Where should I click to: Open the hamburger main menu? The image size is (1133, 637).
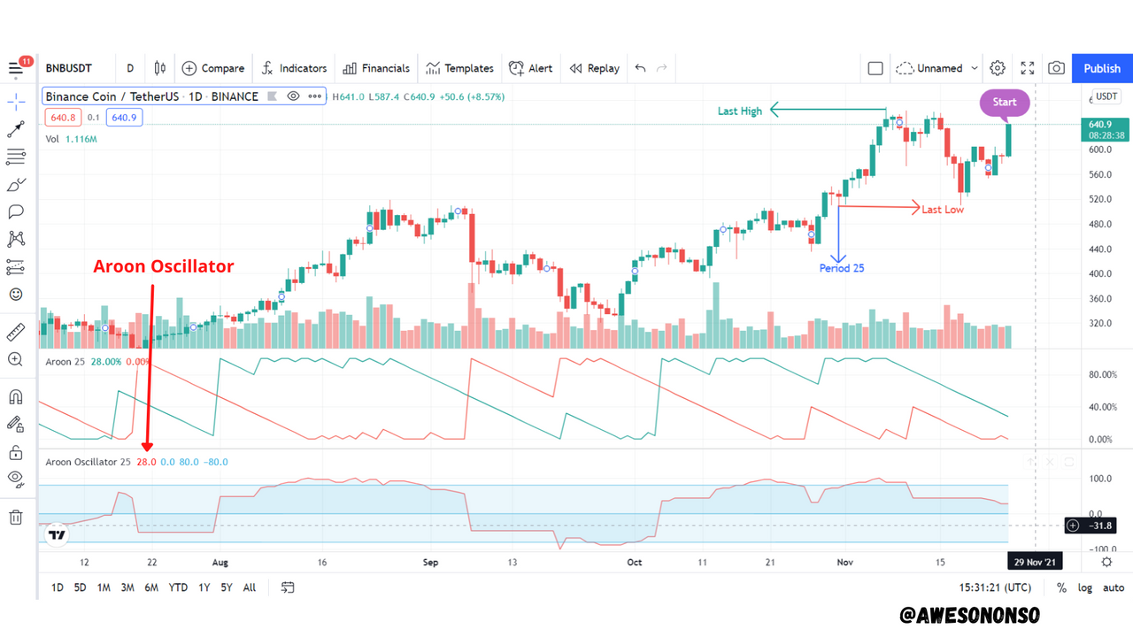coord(15,68)
